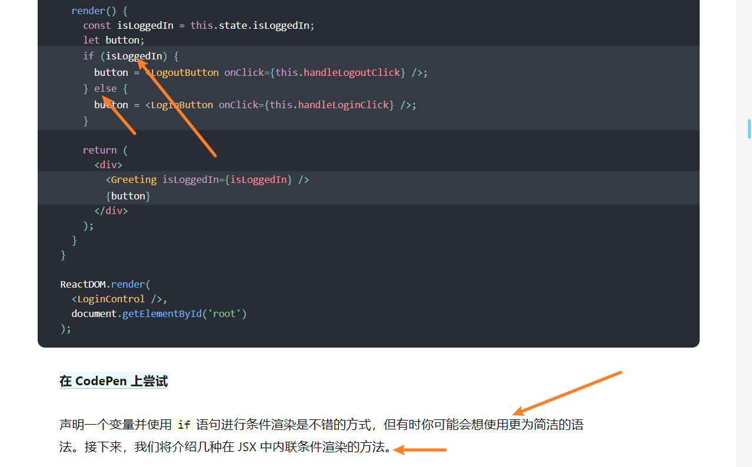
Task: Click the getElementById('root') argument
Action: click(184, 313)
